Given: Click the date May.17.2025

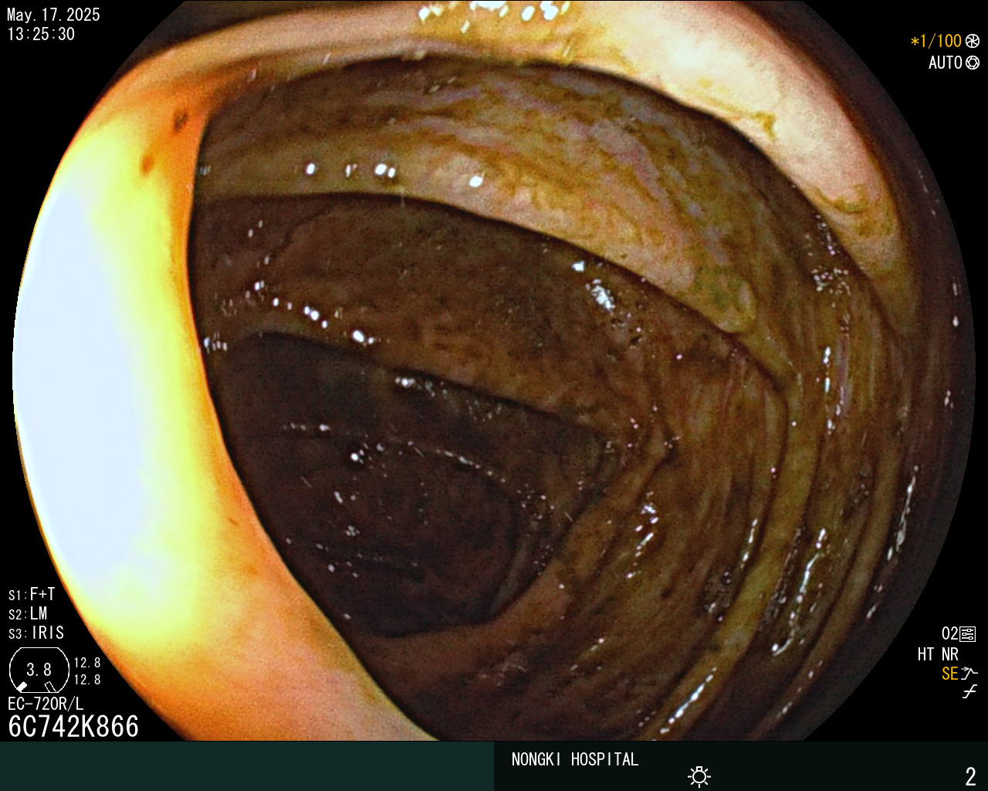Looking at the screenshot, I should tap(53, 15).
